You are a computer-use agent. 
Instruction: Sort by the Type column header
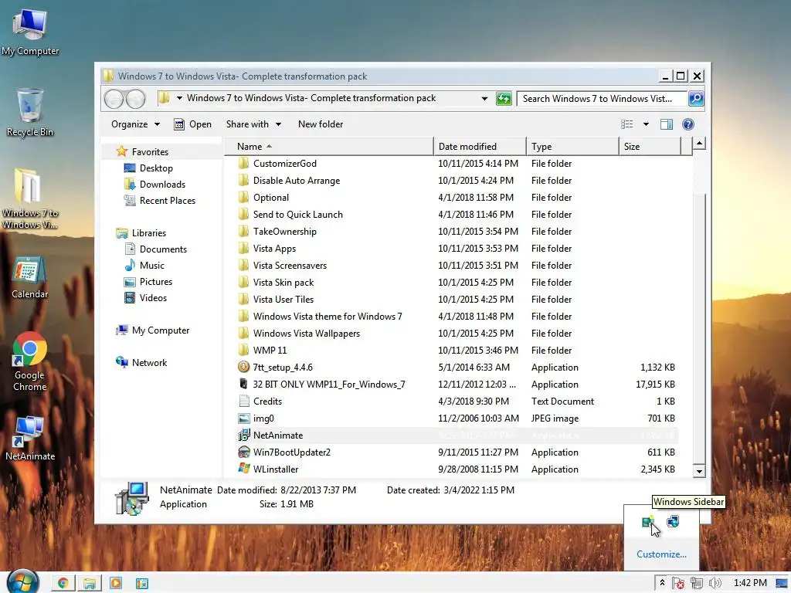pos(572,146)
